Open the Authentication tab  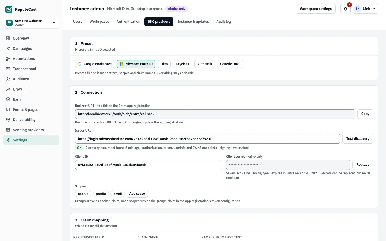[128, 22]
